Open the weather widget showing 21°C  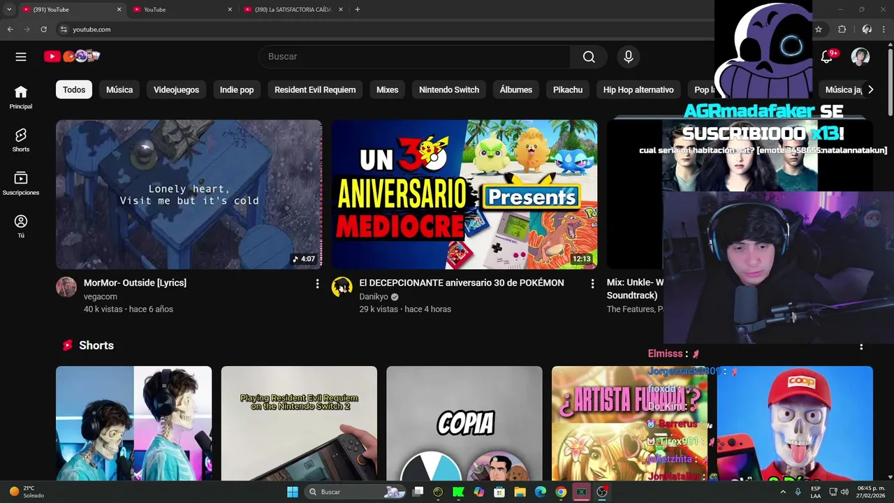pos(27,492)
